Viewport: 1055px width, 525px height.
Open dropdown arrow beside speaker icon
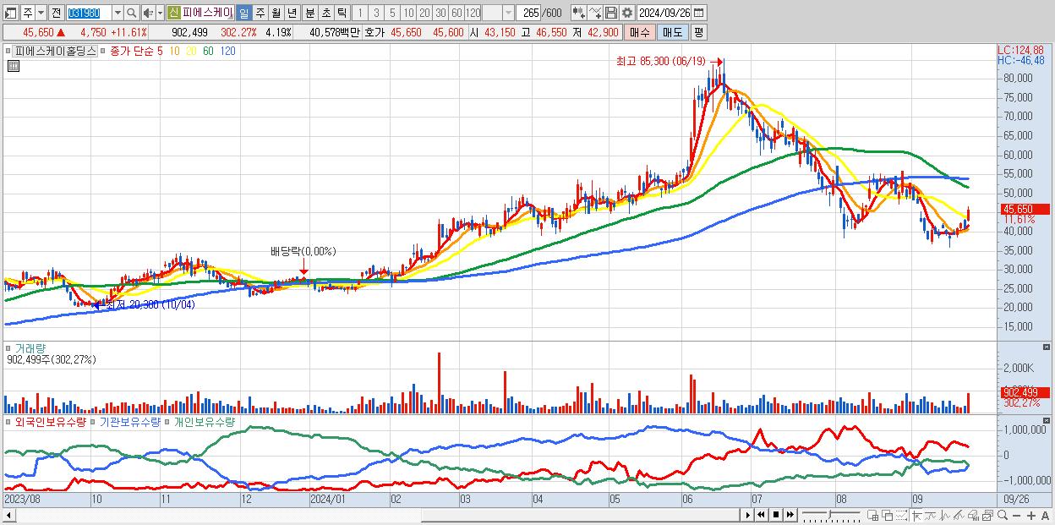(160, 13)
